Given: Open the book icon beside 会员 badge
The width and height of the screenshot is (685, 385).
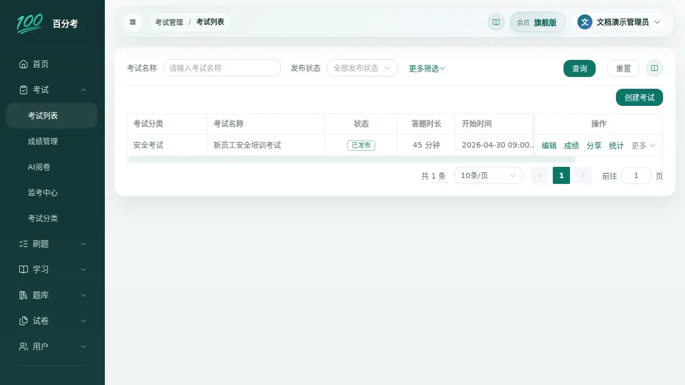Looking at the screenshot, I should tap(496, 22).
